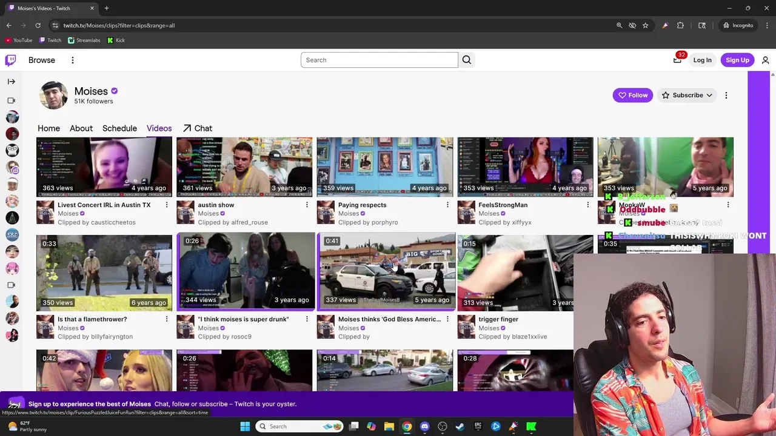Open Chrome zoom magnifier icon in address bar

(x=619, y=25)
